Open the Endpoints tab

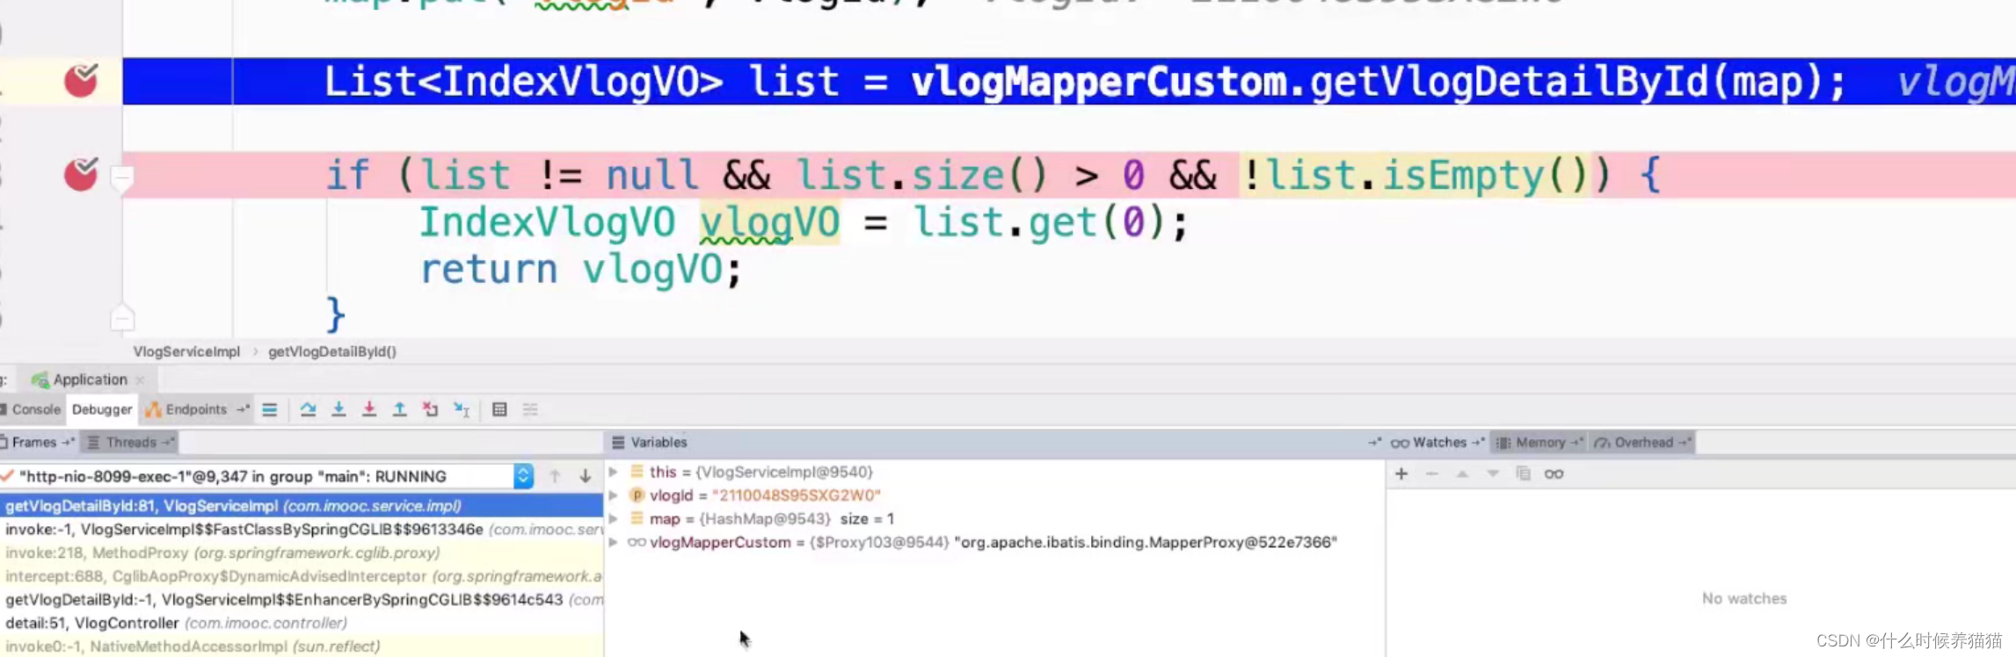195,409
